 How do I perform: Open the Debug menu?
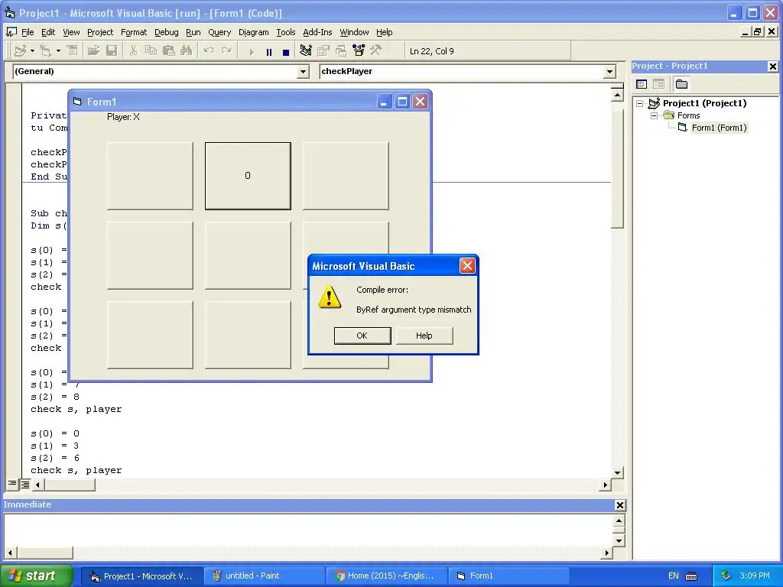coord(166,32)
